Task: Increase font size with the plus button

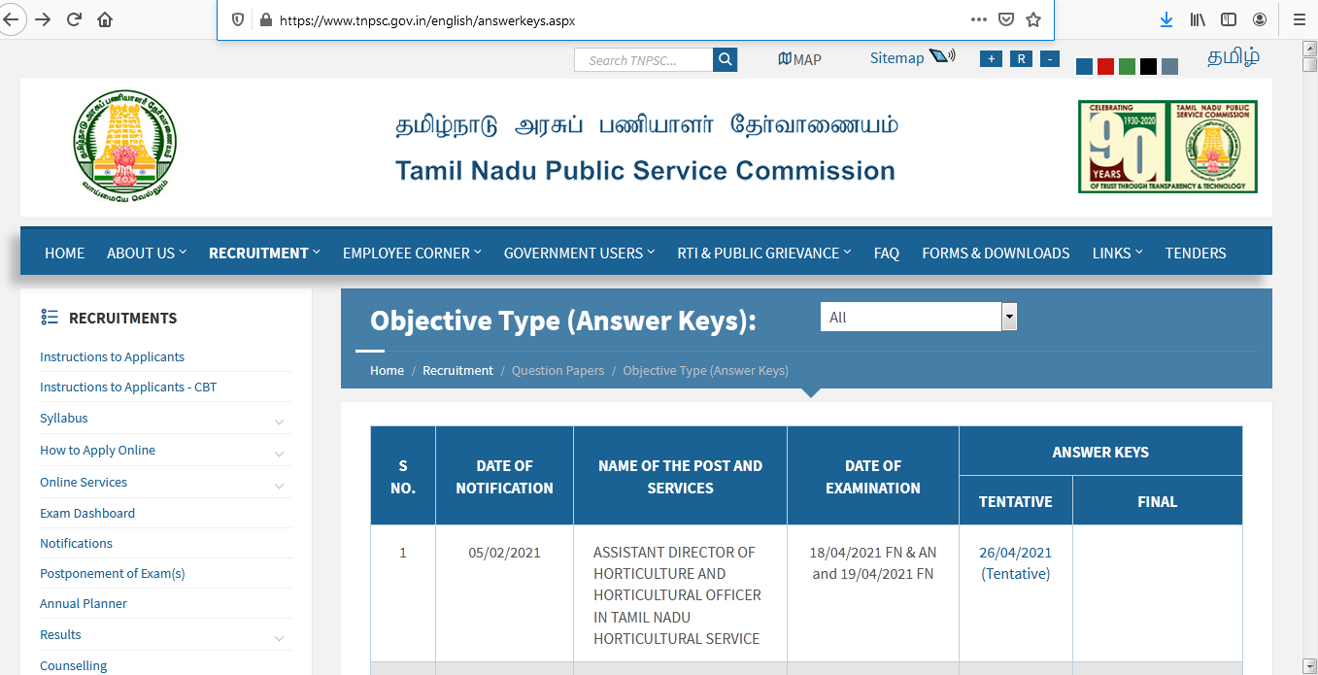Action: pyautogui.click(x=991, y=59)
